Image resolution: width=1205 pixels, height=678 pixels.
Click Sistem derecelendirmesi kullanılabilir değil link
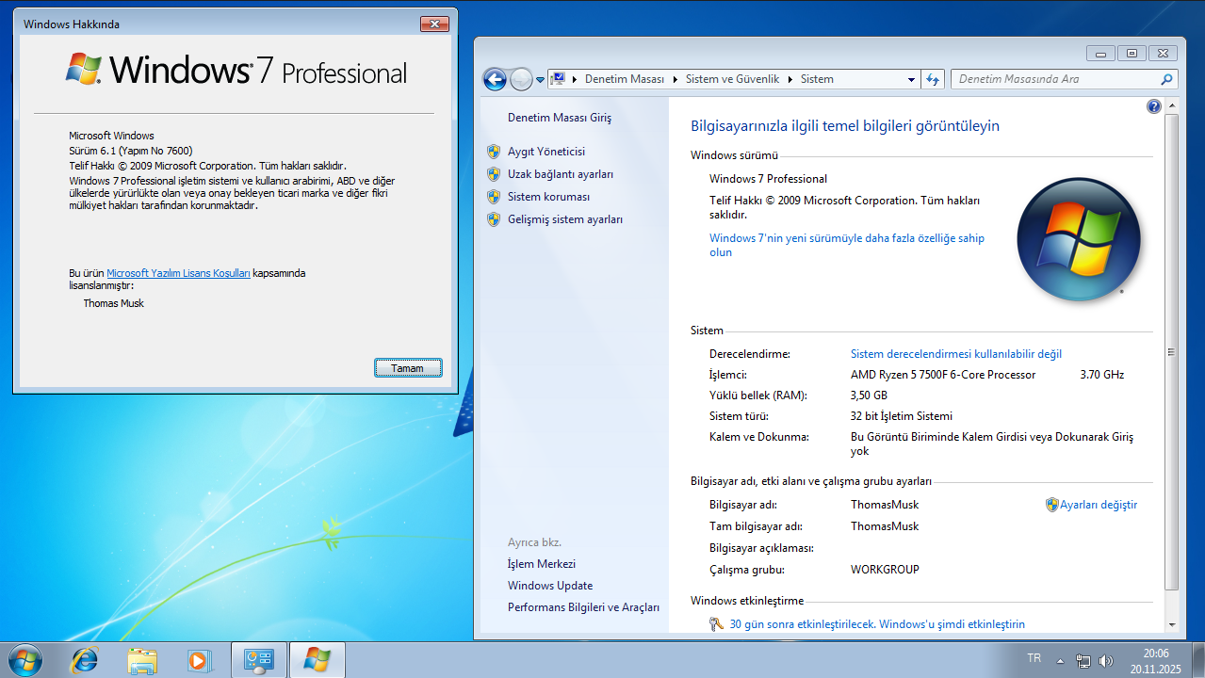[956, 354]
